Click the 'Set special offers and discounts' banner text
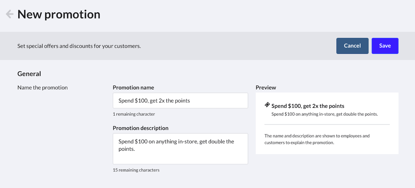Screen dimensions: 415x188 tap(79, 46)
